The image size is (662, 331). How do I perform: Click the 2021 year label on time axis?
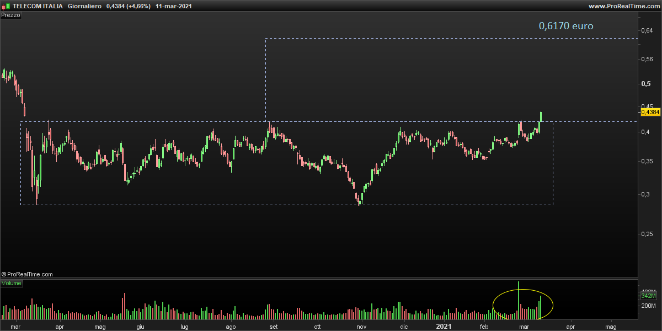click(x=444, y=327)
